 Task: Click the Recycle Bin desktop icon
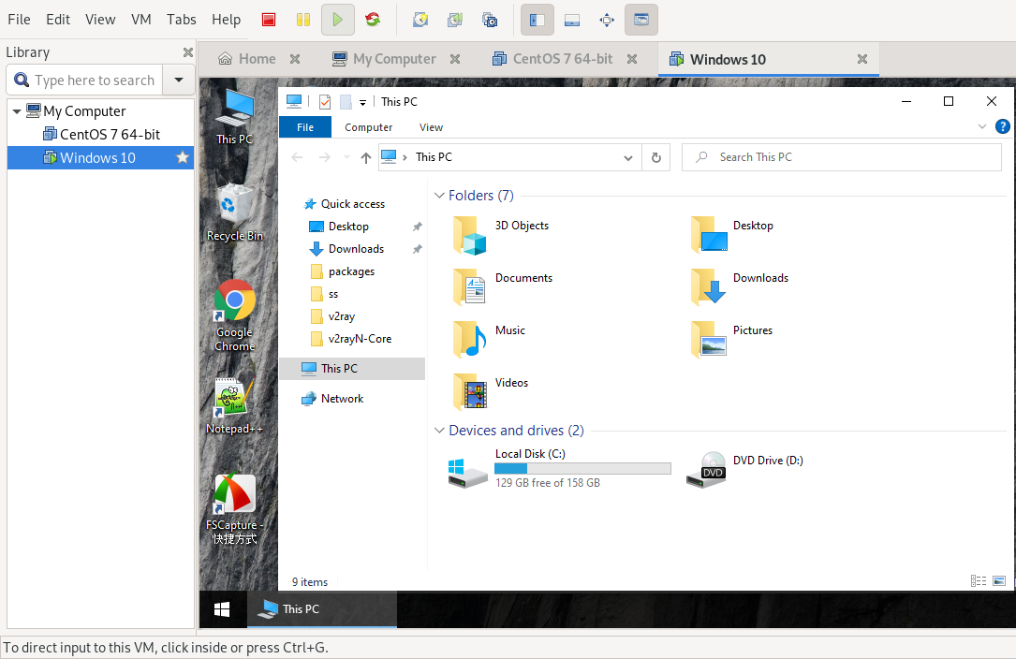tap(234, 212)
